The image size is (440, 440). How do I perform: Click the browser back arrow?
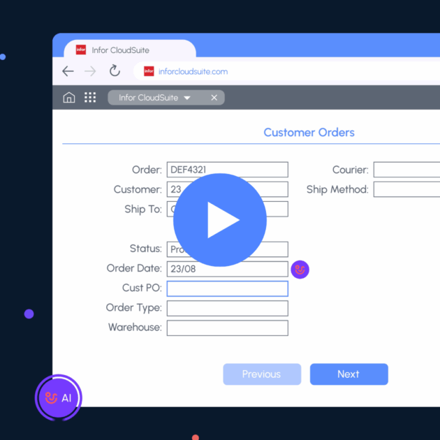[x=68, y=71]
